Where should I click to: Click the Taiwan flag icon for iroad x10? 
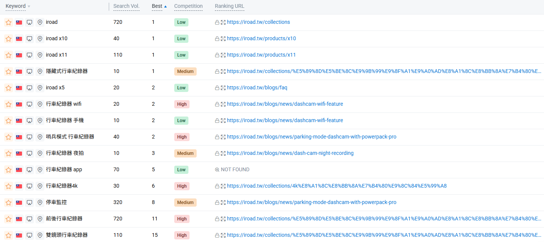point(19,39)
